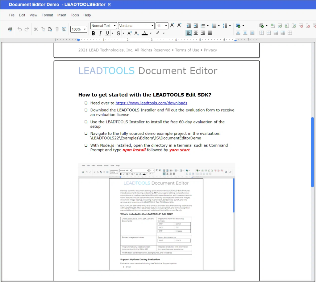Image resolution: width=316 pixels, height=282 pixels.
Task: Toggle underline formatting
Action: (x=107, y=33)
